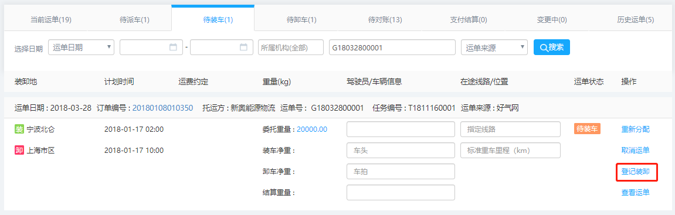Focus the empty field beside 结算重量
The width and height of the screenshot is (675, 215).
pos(401,193)
